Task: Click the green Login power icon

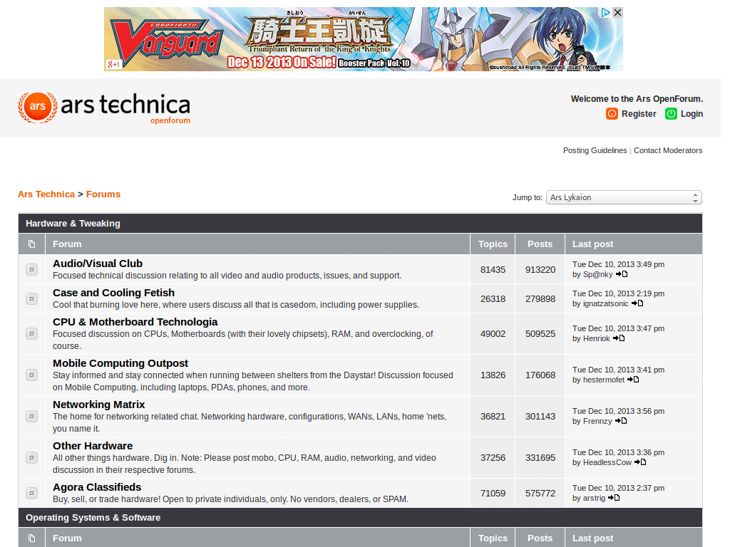Action: [671, 113]
